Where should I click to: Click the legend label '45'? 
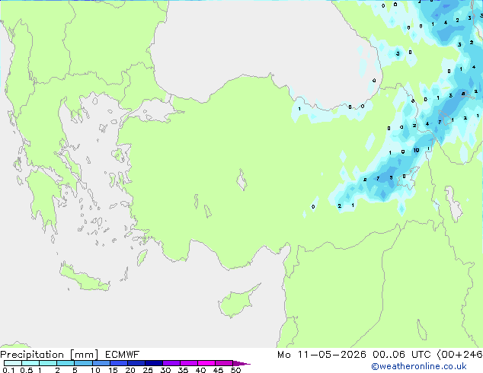[218, 370]
